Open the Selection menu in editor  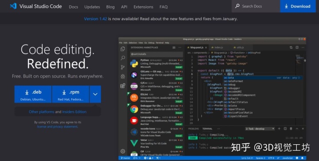(x=133, y=43)
